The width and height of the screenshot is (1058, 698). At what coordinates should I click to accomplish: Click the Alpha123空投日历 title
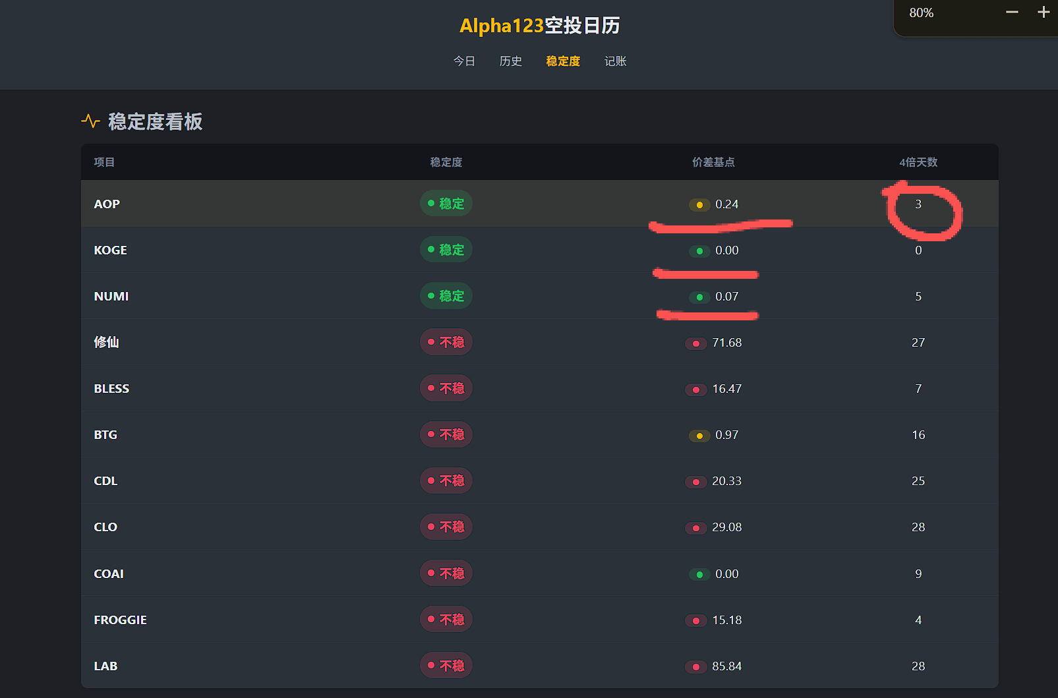coord(539,26)
